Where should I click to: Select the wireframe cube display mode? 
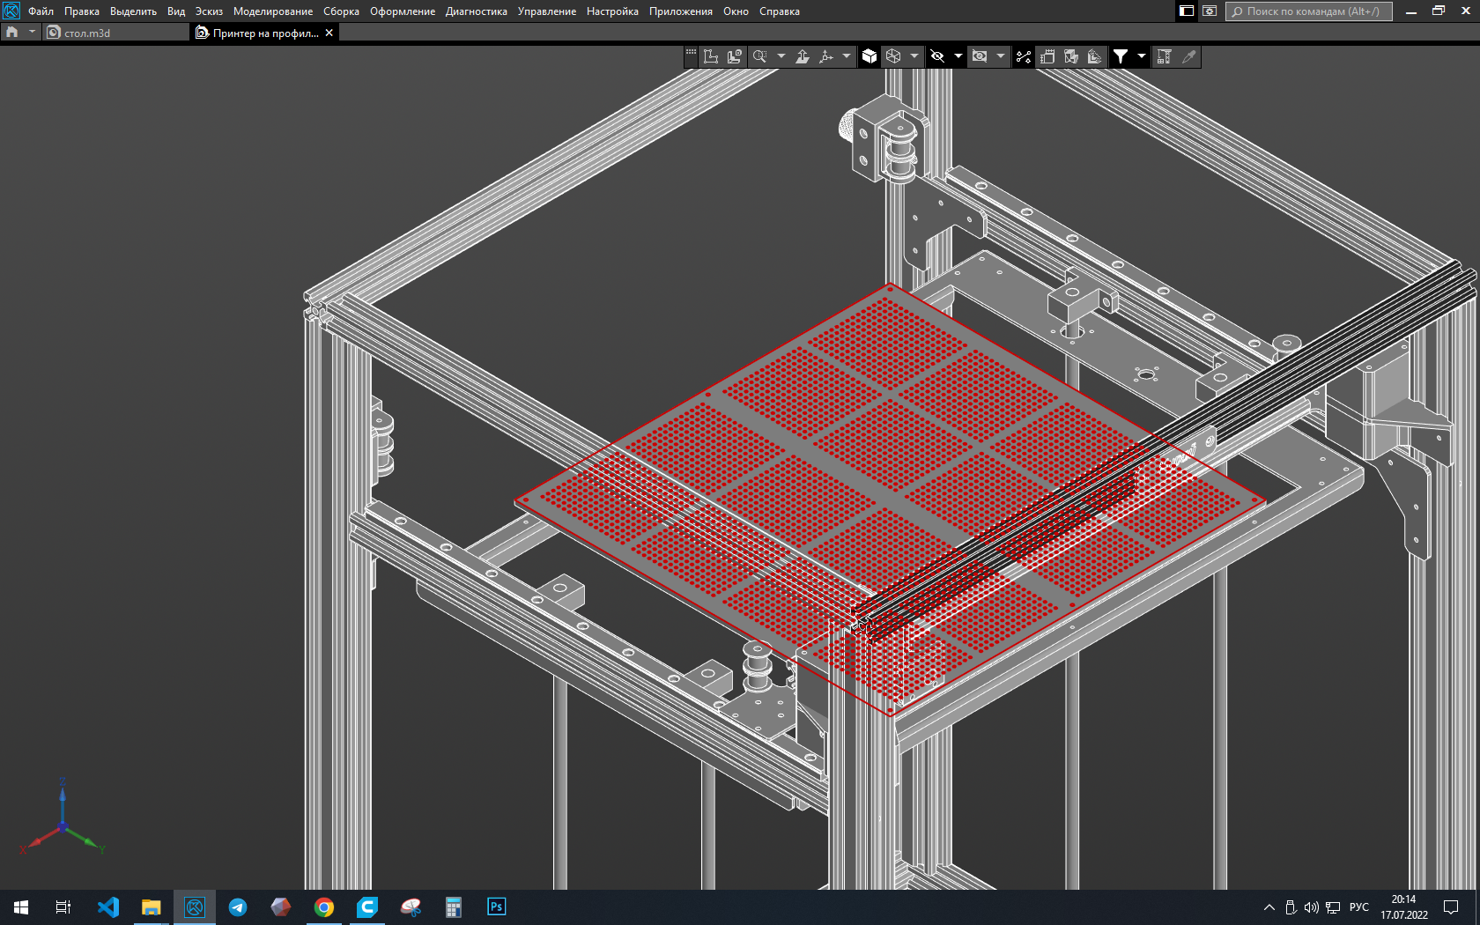click(893, 56)
